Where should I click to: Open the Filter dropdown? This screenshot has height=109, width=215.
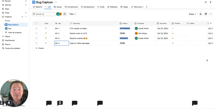click(x=72, y=14)
